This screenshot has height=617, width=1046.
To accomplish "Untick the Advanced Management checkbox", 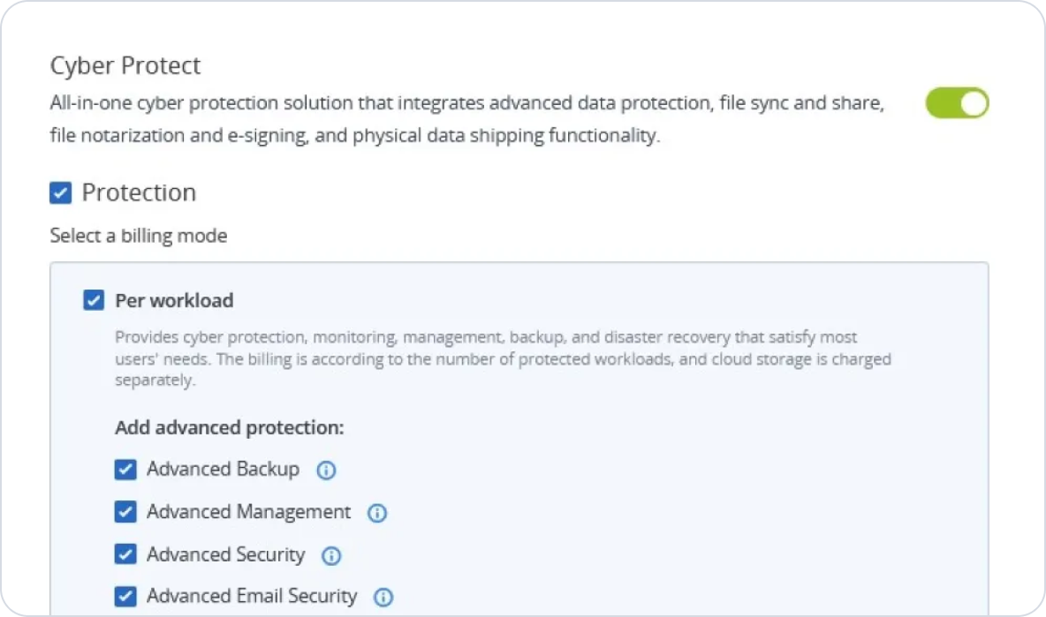I will point(125,512).
